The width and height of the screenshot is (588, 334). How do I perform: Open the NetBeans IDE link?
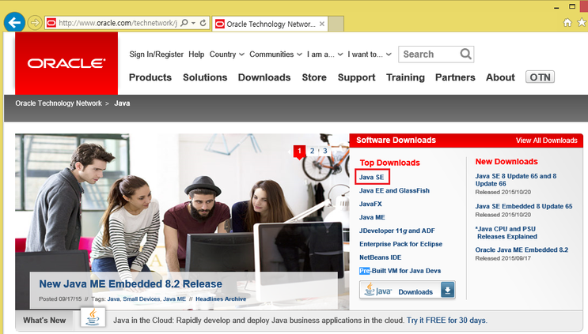click(380, 257)
